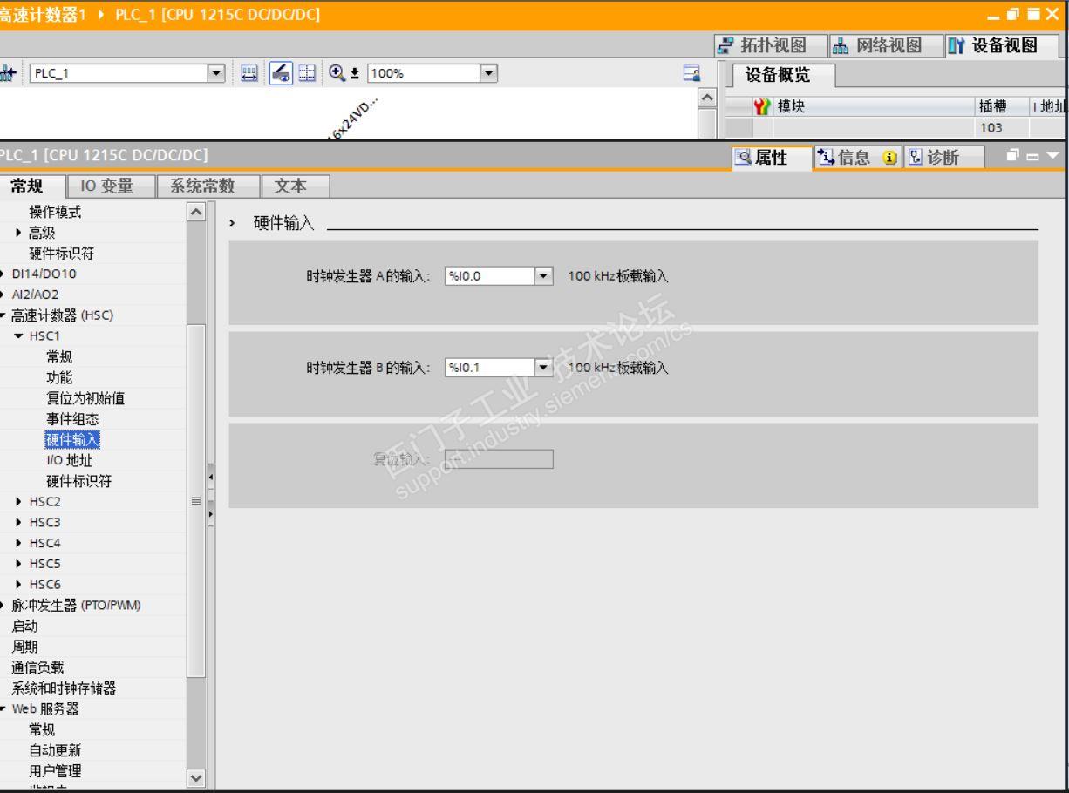
Task: Select 启动 in the tree
Action: [x=24, y=626]
